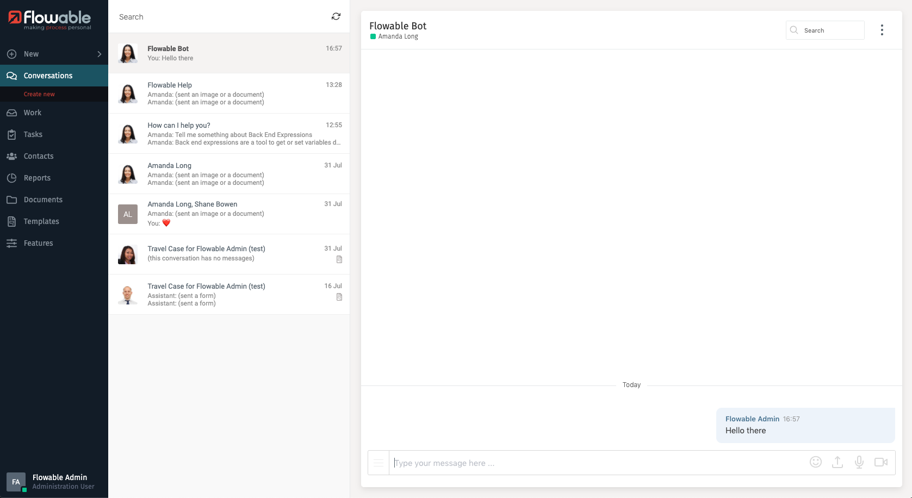
Task: Navigate to Contacts
Action: point(39,156)
